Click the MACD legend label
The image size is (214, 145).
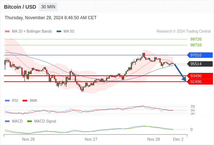(17, 121)
